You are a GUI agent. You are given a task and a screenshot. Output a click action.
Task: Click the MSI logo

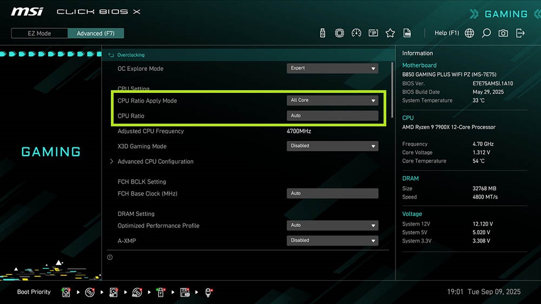tap(27, 12)
